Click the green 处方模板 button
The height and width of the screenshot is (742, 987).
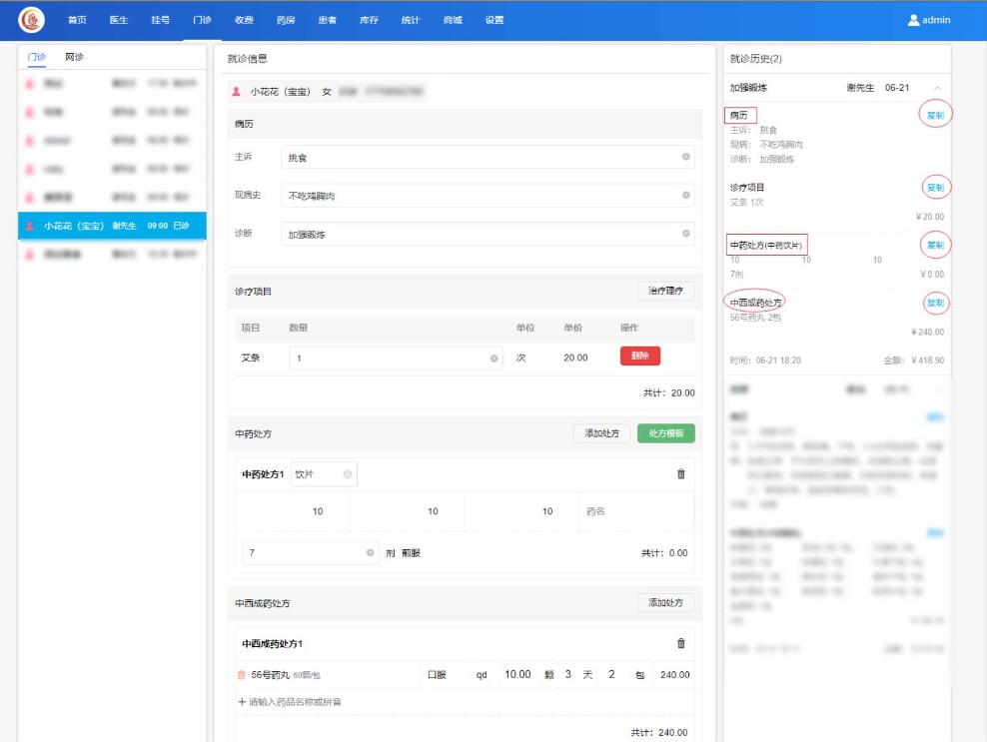tap(665, 433)
